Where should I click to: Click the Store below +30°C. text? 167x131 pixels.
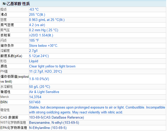coord(44,45)
